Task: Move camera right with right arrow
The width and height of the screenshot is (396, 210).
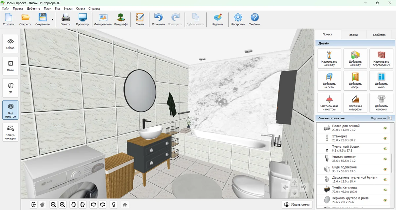Action: coord(304,187)
